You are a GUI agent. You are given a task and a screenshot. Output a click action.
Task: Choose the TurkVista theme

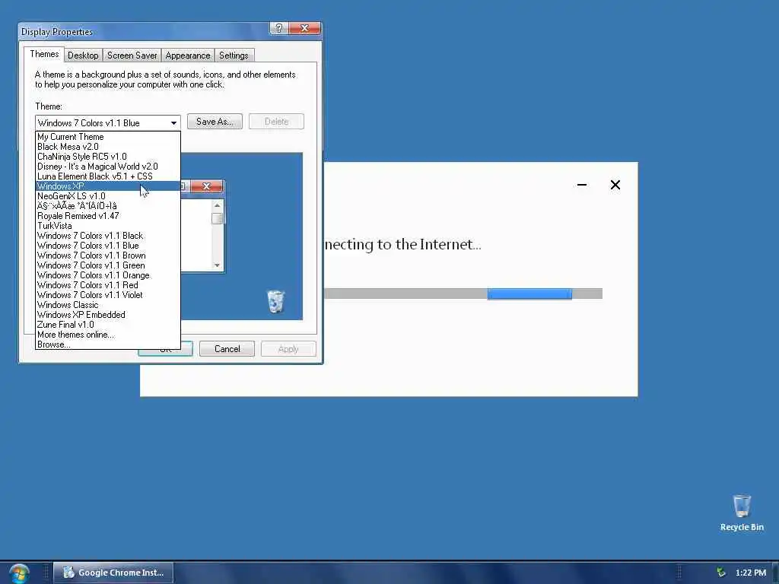tap(108, 226)
